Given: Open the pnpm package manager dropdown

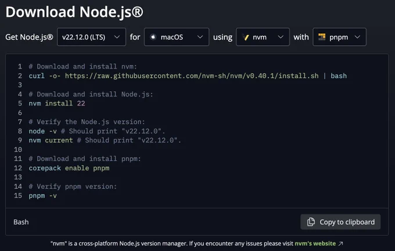Looking at the screenshot, I should pos(339,37).
